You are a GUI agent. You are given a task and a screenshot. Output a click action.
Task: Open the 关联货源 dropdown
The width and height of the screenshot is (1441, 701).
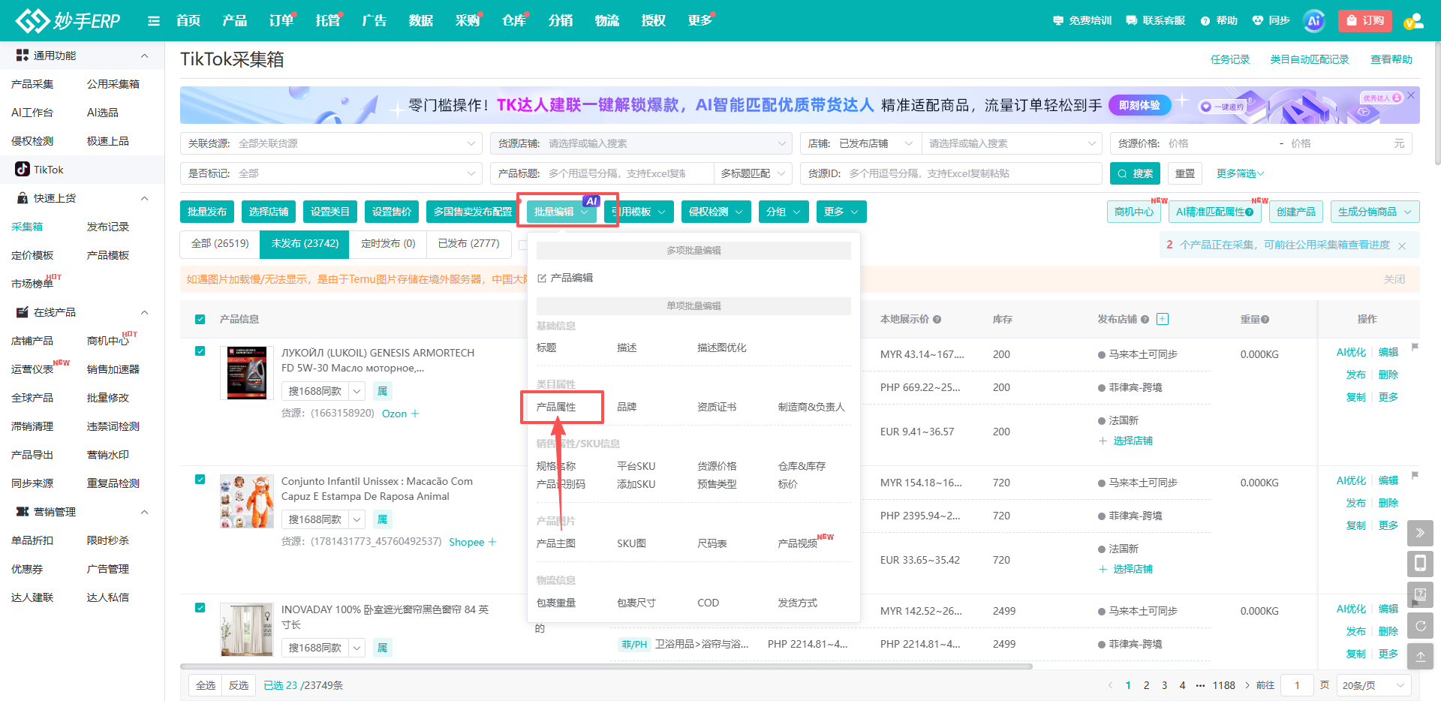coord(331,143)
